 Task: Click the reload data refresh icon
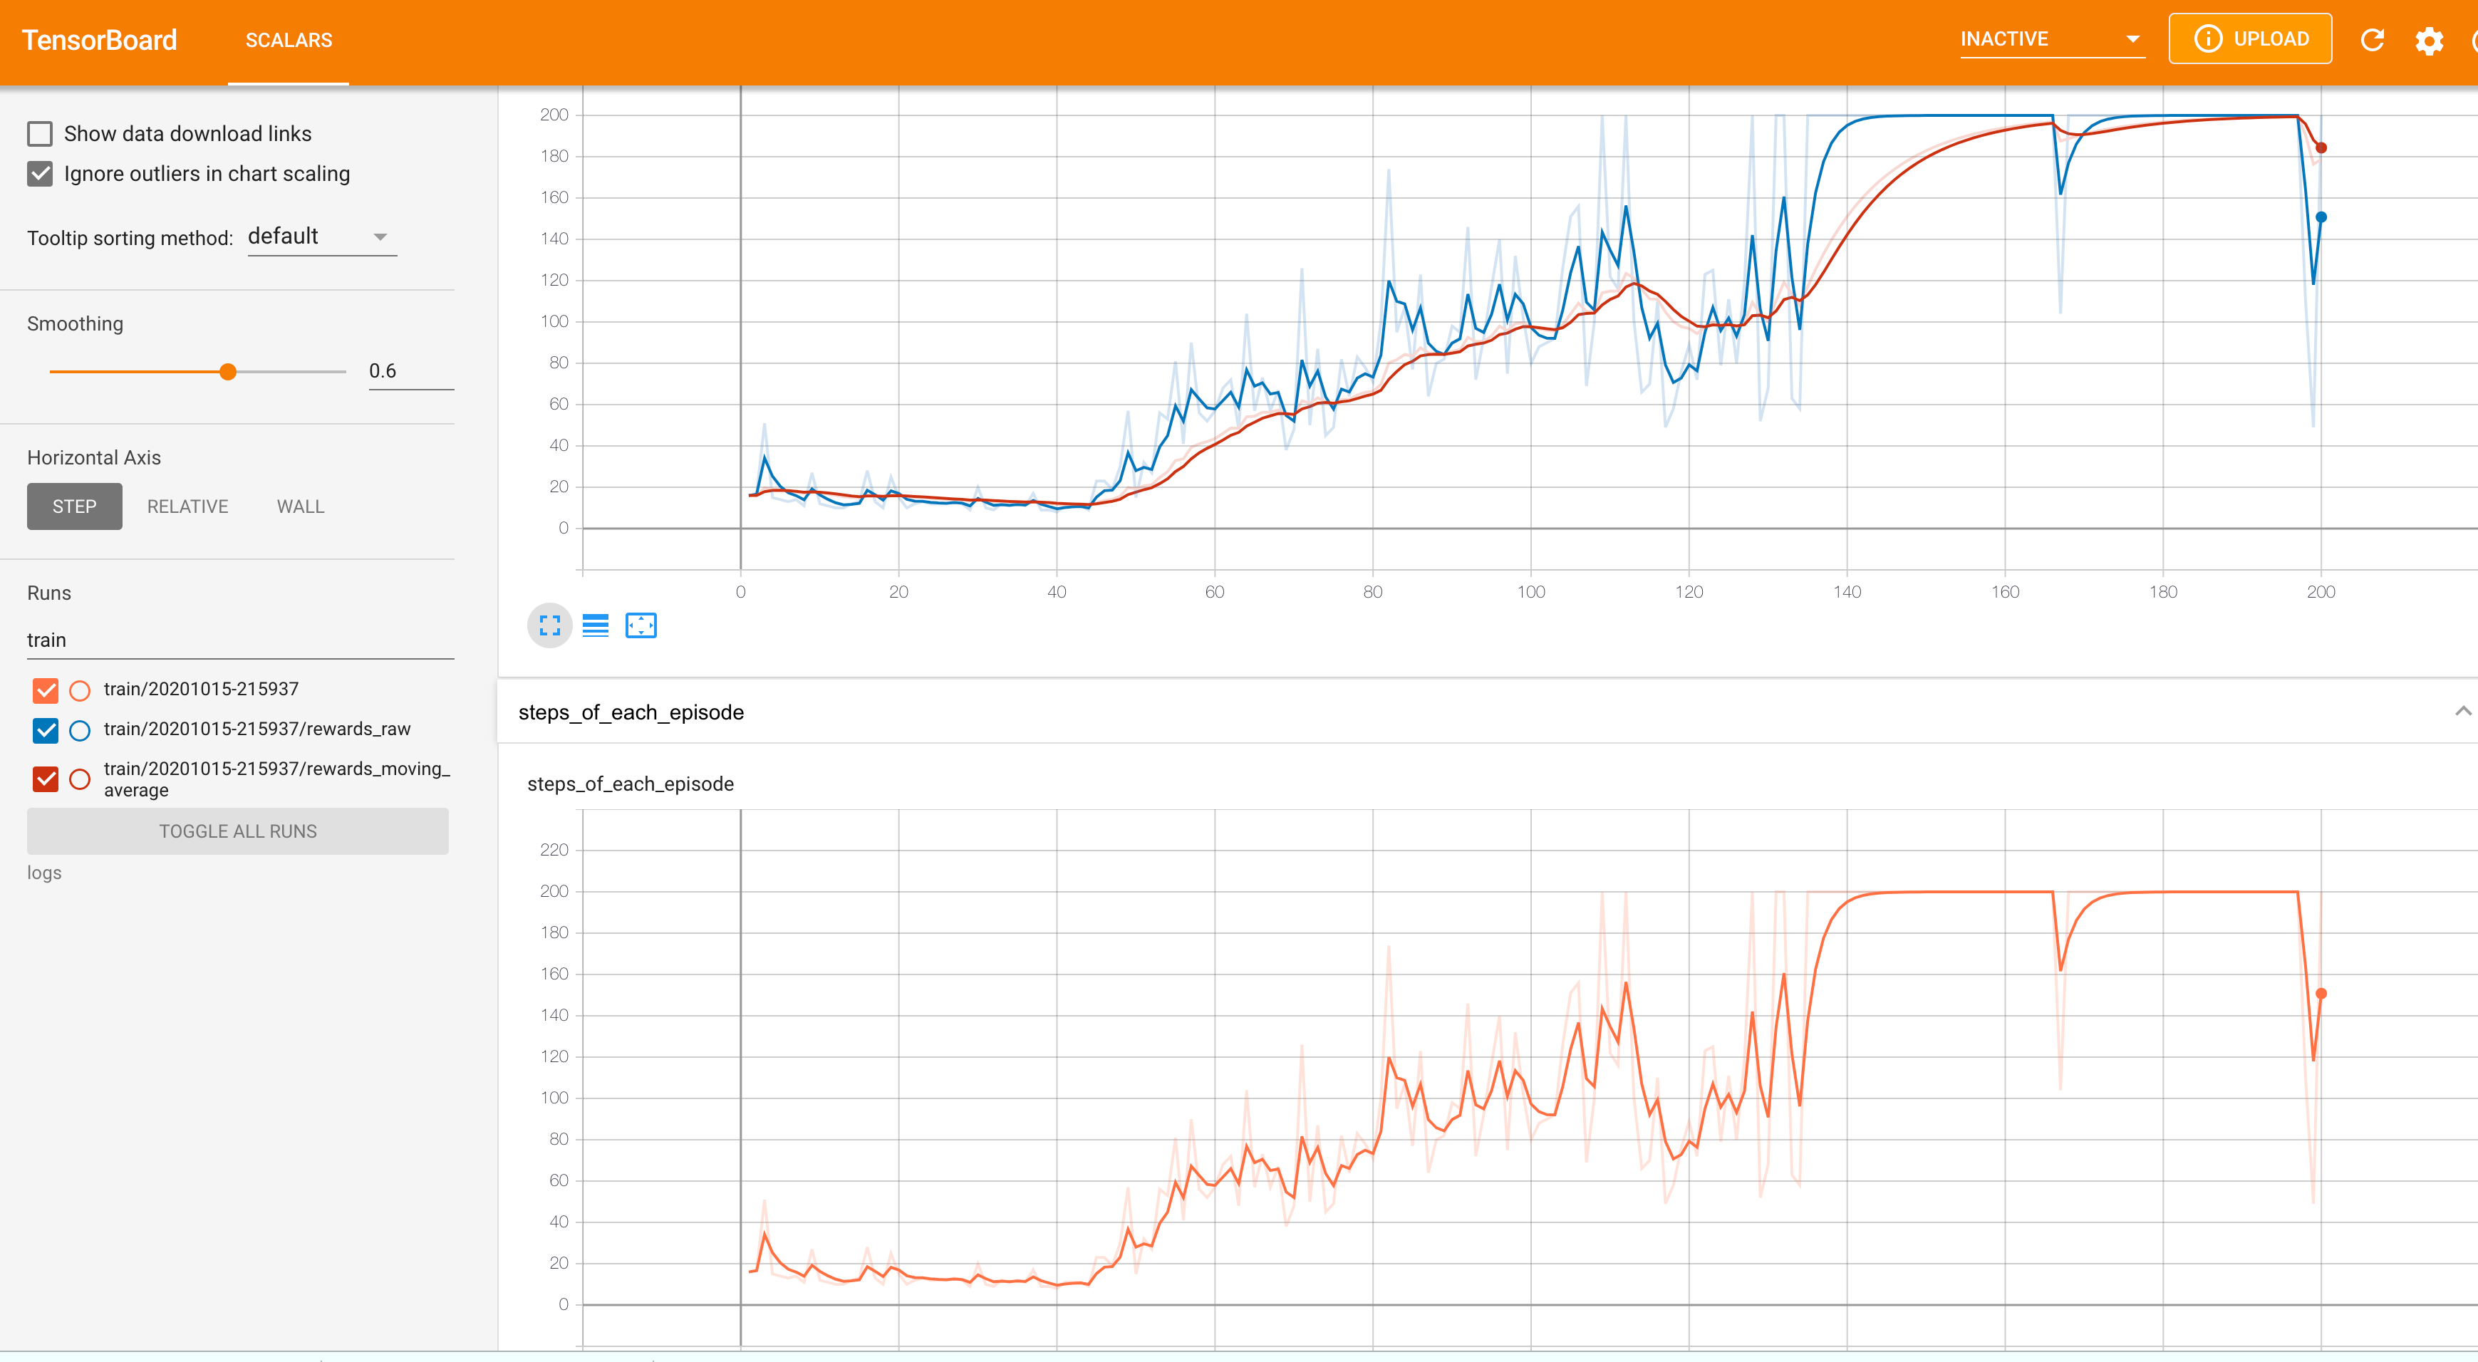tap(2372, 39)
